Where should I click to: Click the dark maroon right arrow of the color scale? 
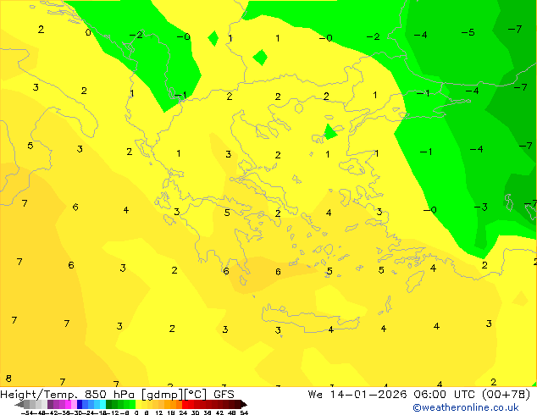coord(244,405)
